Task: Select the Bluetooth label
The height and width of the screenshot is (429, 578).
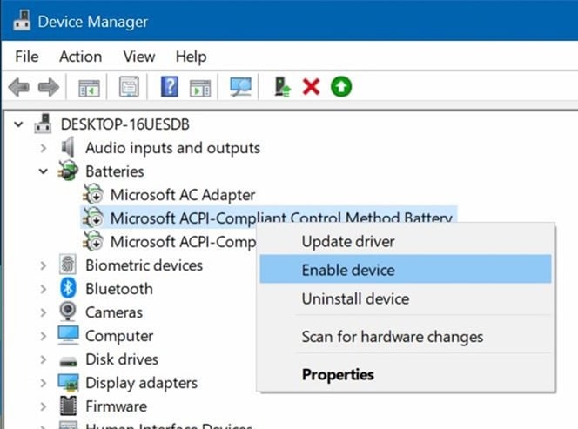Action: click(119, 289)
